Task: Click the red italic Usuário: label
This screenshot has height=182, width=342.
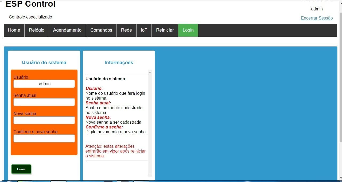Action: 94,88
